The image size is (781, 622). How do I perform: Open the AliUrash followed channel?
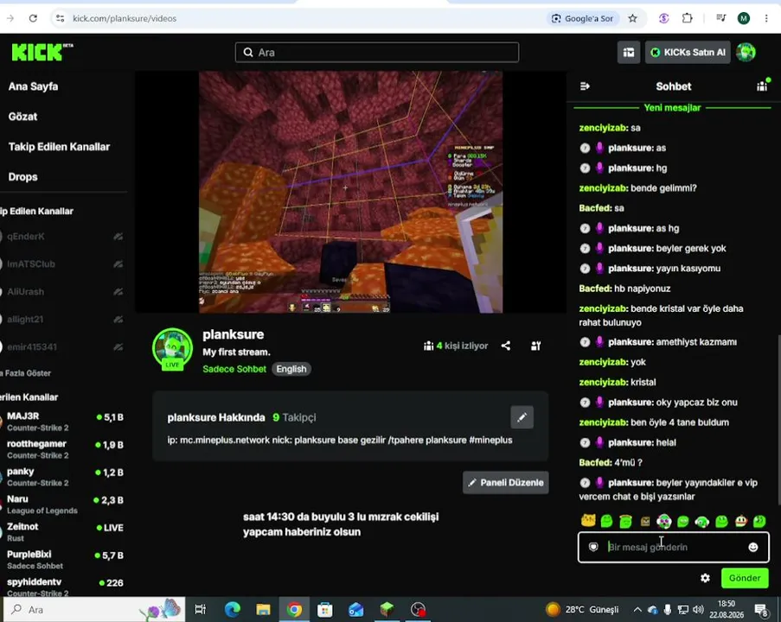[x=61, y=292]
